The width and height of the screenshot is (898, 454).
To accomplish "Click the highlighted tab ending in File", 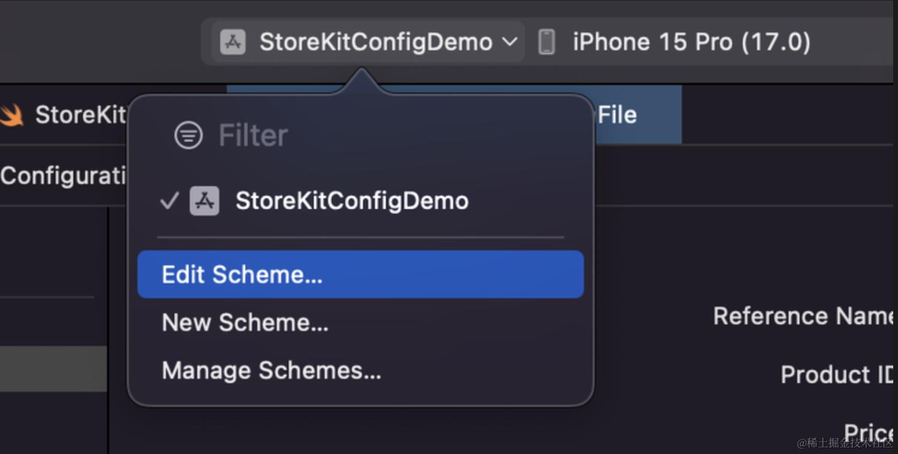I will coord(637,115).
